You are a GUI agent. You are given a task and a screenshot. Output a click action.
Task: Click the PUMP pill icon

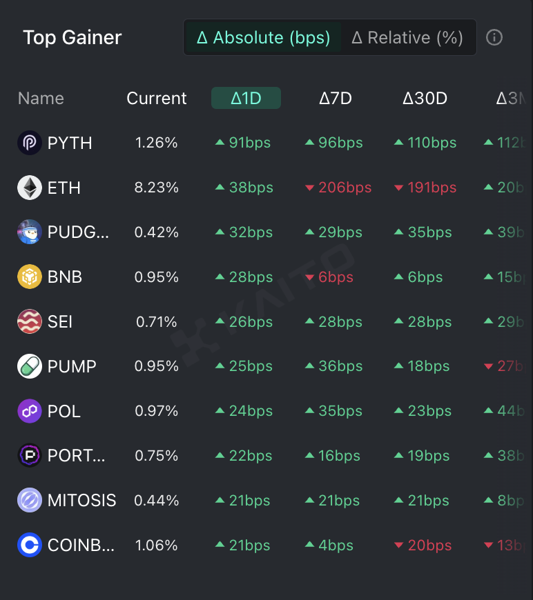pos(30,366)
